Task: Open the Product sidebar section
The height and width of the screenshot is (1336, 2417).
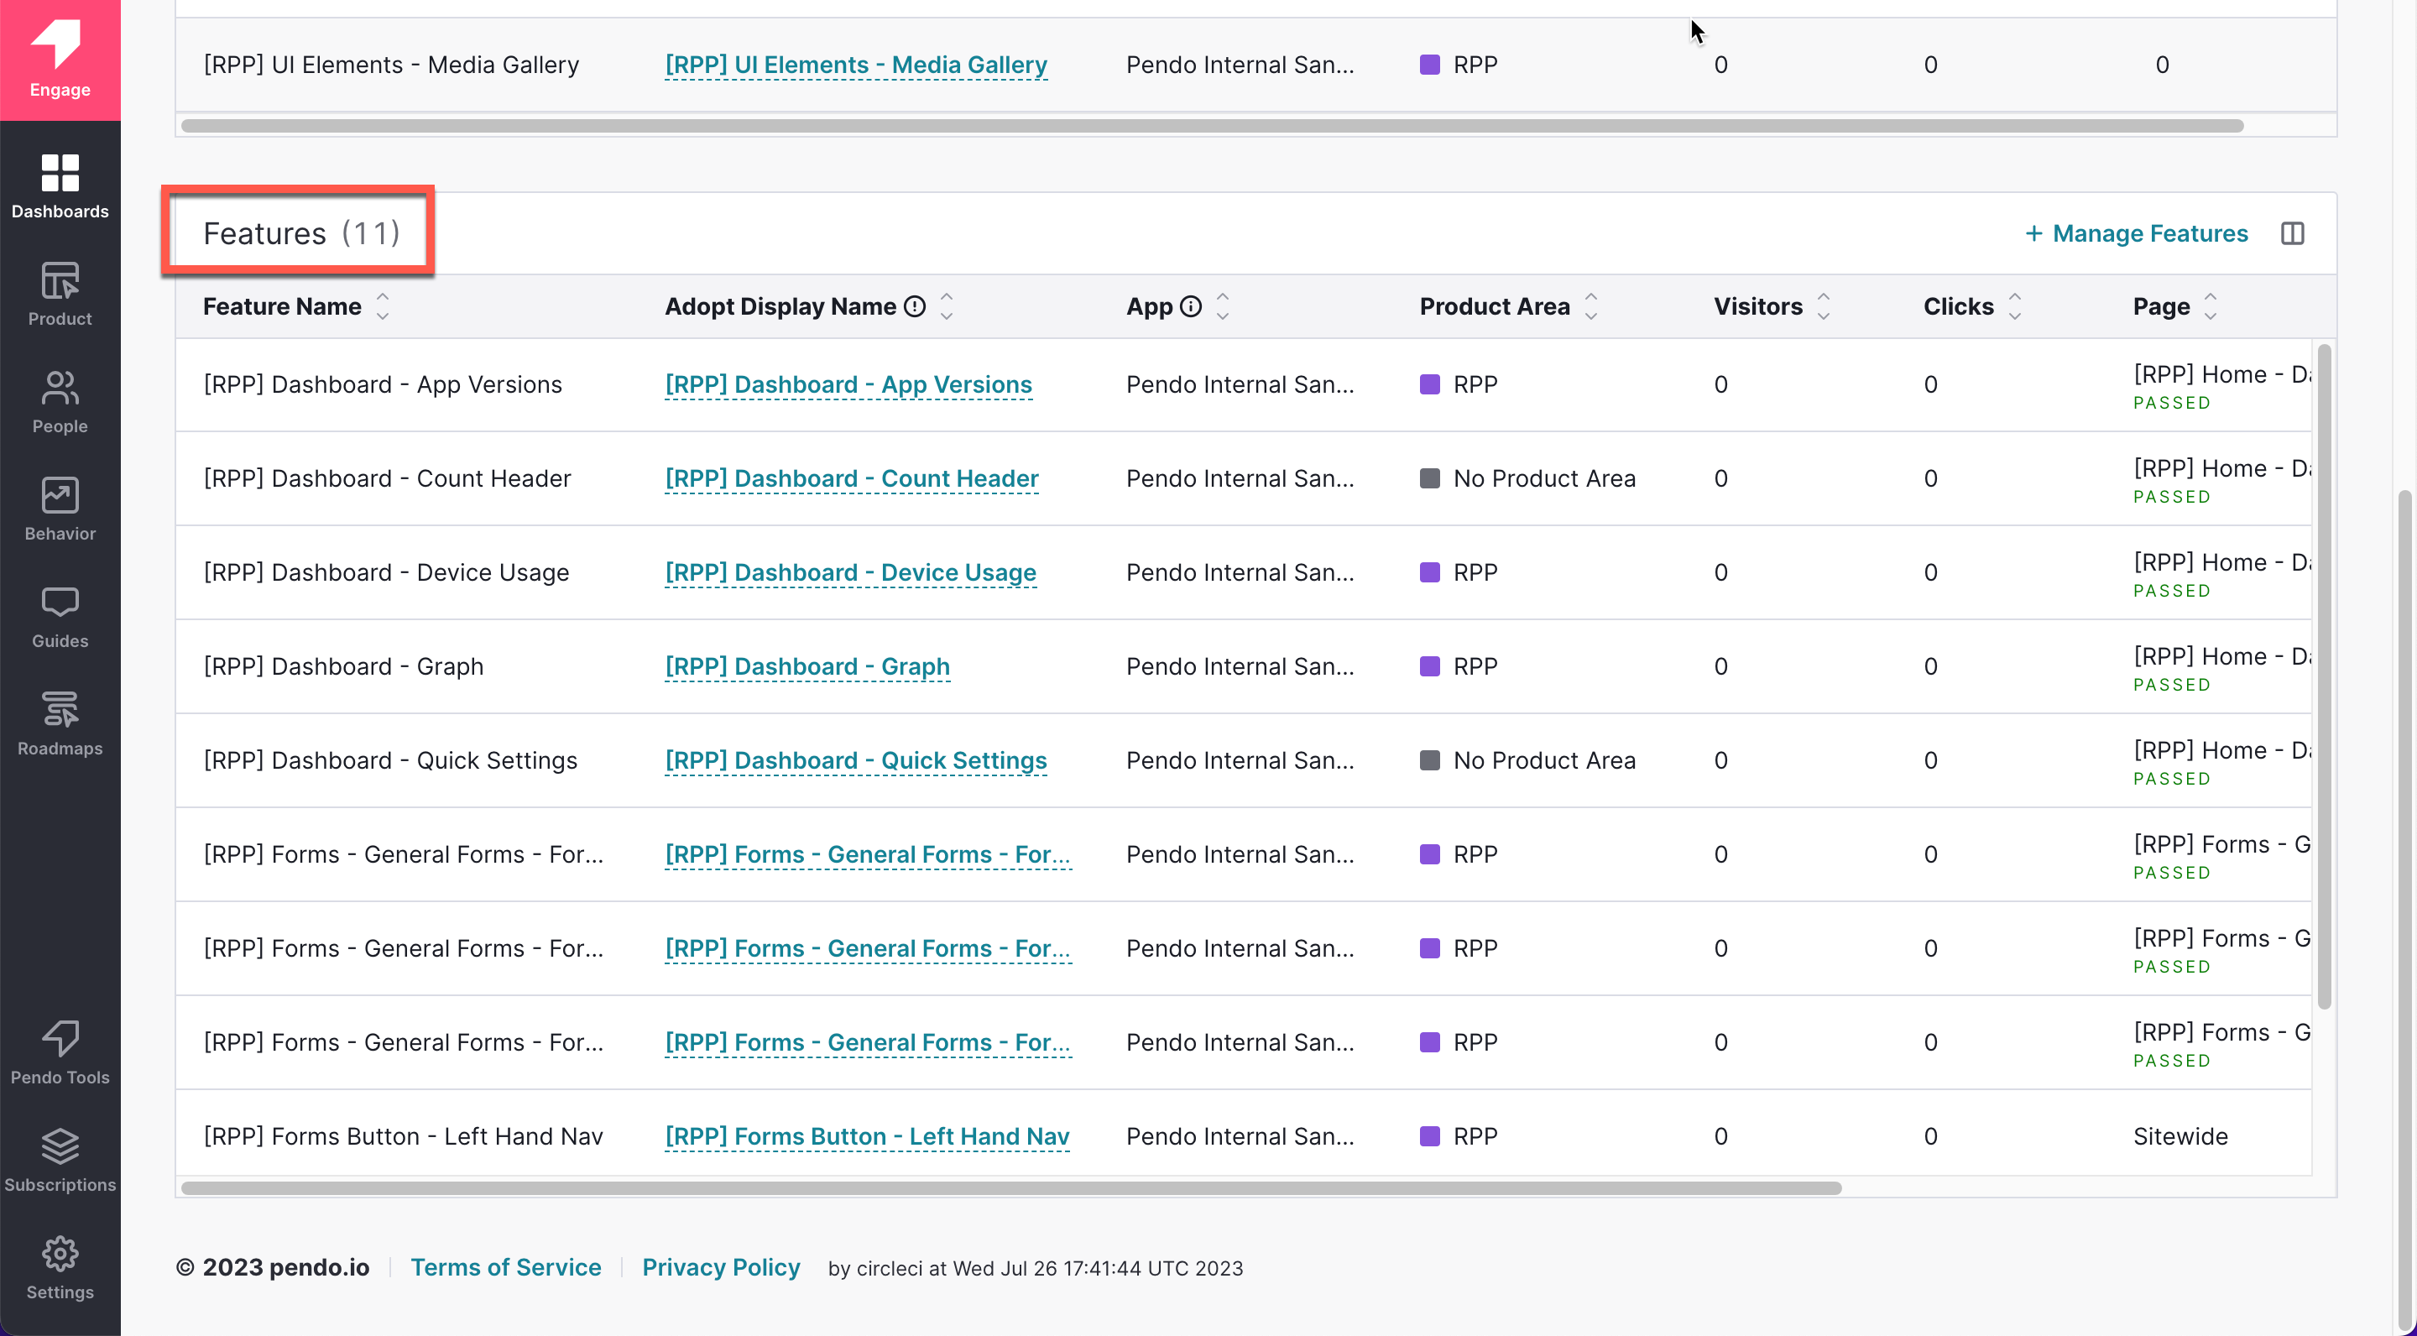Action: click(60, 294)
